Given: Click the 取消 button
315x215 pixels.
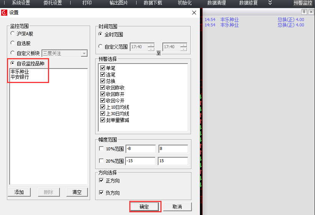Looking at the screenshot, I should tap(177, 207).
